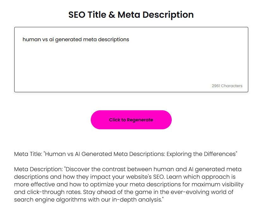Click the phrase "in-depth analysis" at the end

tap(139, 200)
